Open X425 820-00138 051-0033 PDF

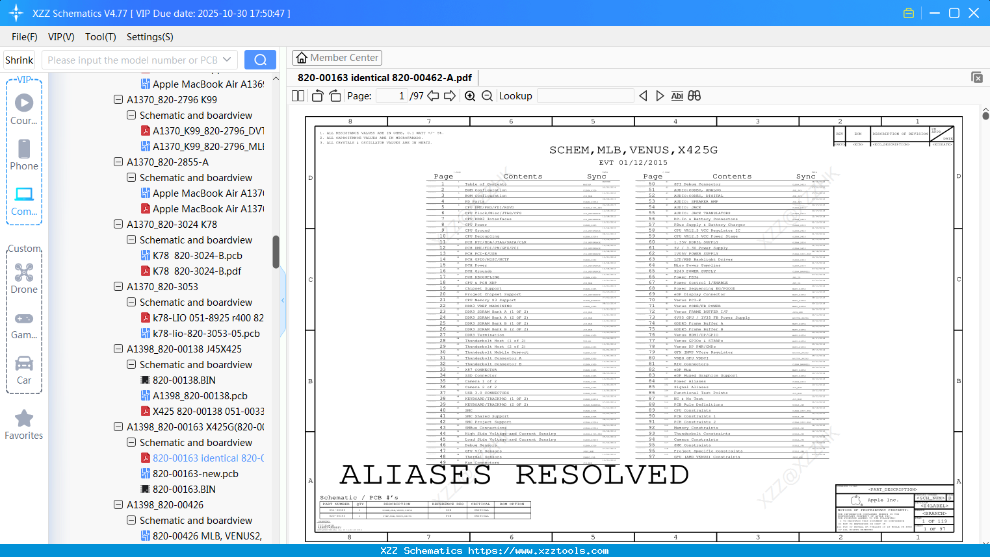[x=202, y=412]
